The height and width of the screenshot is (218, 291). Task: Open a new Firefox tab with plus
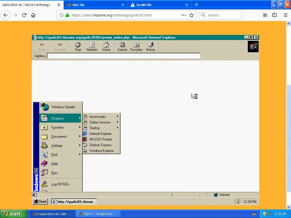pyautogui.click(x=196, y=5)
